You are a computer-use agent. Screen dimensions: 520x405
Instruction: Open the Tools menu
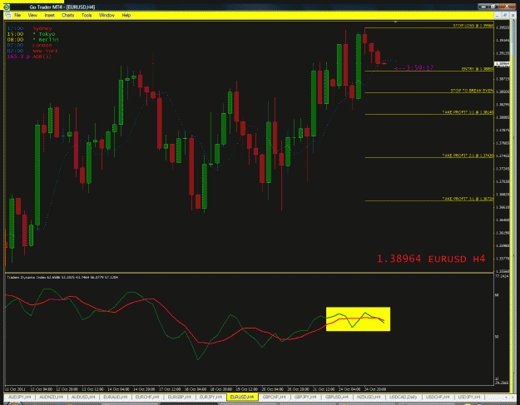click(87, 15)
